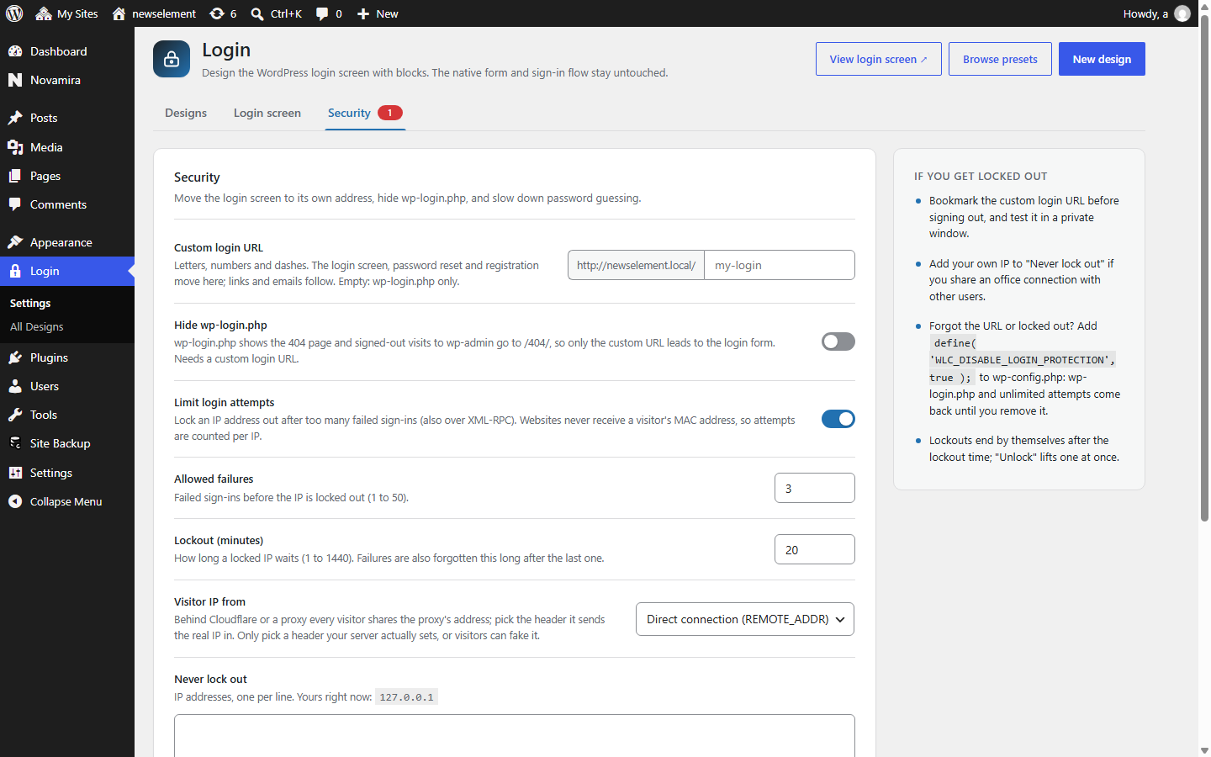This screenshot has width=1211, height=757.
Task: Open Novamira sidebar item
Action: point(67,80)
